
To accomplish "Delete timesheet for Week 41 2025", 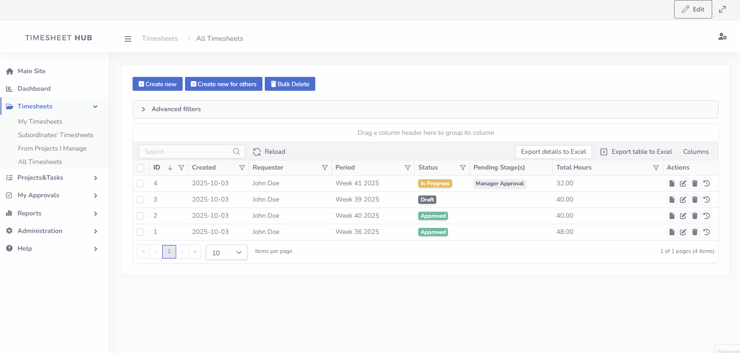I will (x=695, y=183).
